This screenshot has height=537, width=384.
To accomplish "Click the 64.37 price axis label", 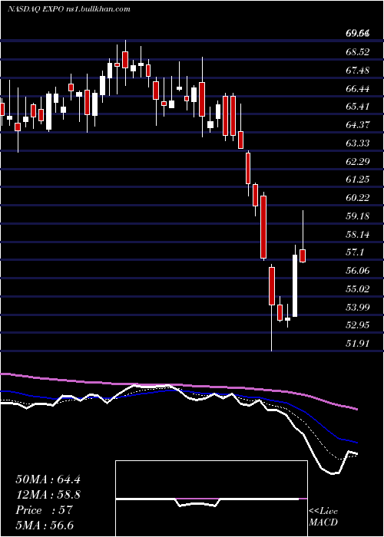I will click(358, 124).
